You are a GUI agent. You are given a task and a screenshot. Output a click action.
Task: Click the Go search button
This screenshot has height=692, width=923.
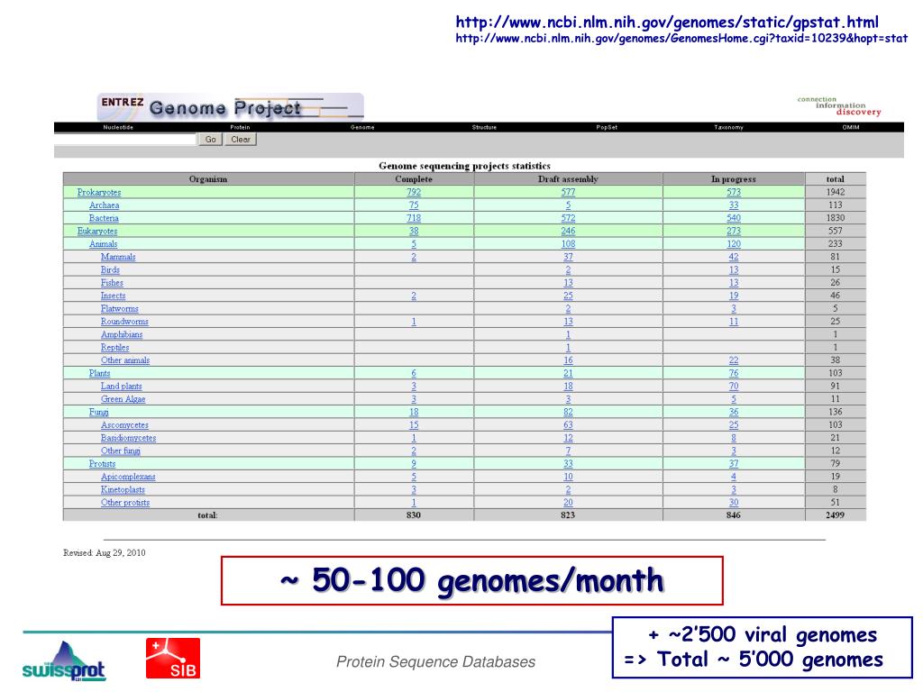pos(211,140)
